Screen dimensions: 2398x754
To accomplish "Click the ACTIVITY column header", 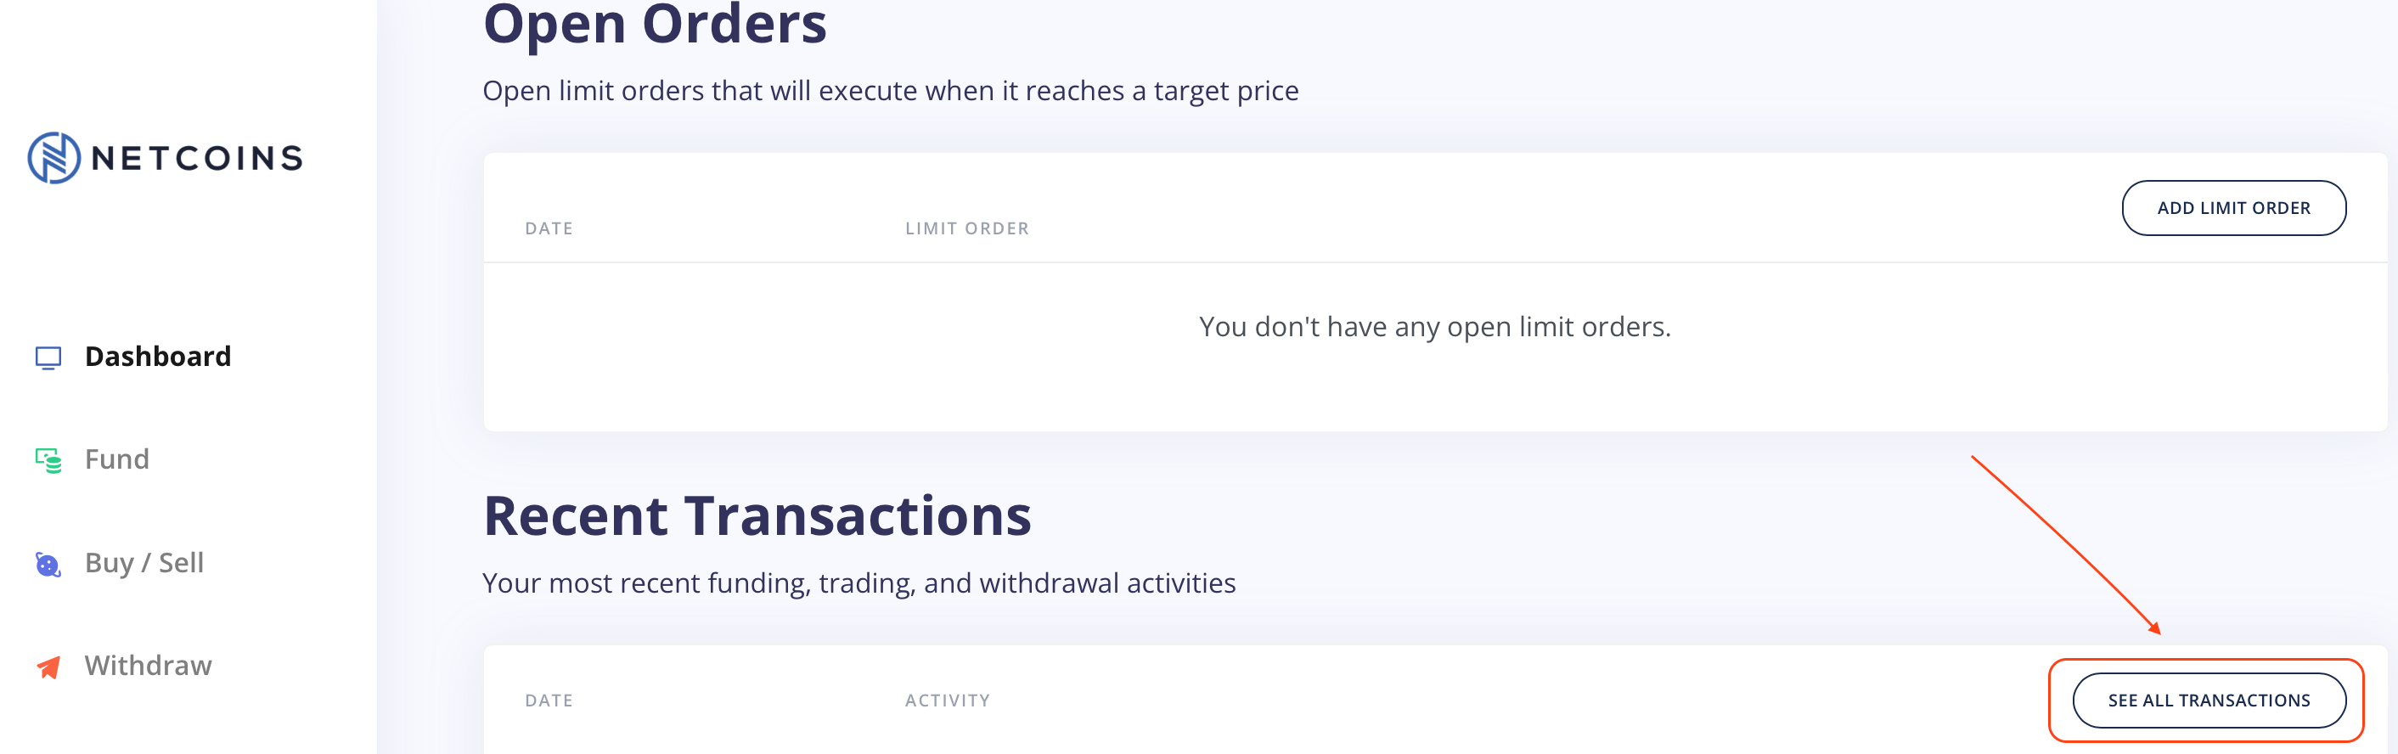I will coord(948,700).
